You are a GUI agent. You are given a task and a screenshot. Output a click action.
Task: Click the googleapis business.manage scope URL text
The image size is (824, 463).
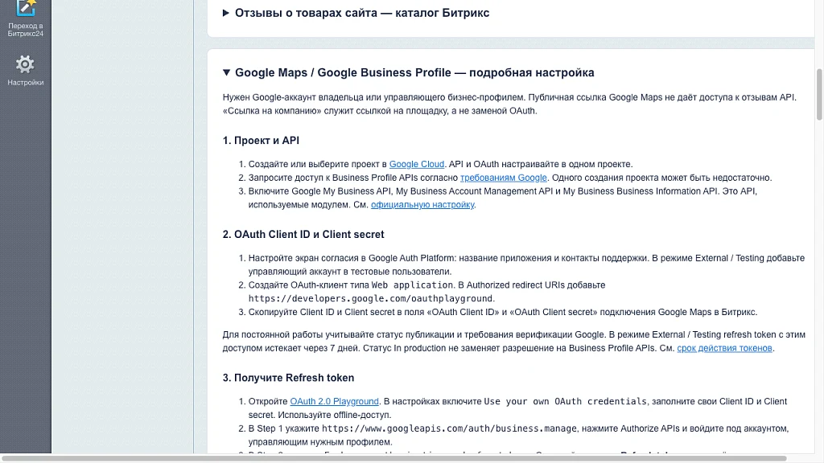click(x=449, y=428)
